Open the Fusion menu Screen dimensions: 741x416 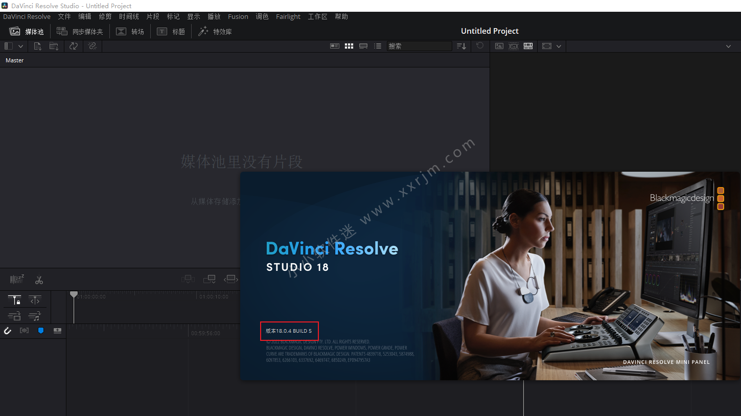pos(238,17)
